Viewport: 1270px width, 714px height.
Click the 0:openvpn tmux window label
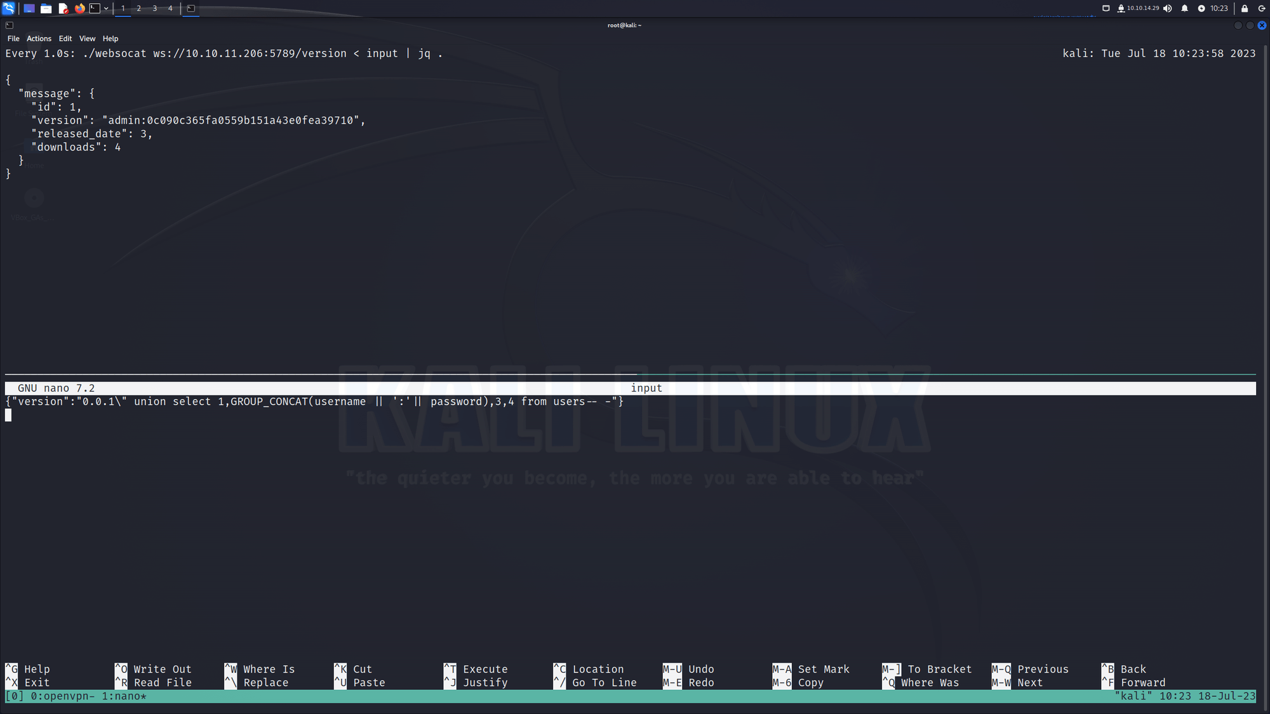(x=63, y=696)
